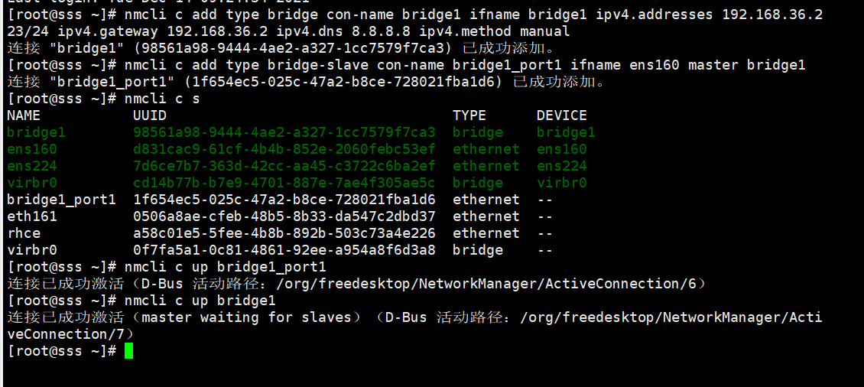Click the NAME column header
The height and width of the screenshot is (387, 864).
pyautogui.click(x=24, y=115)
